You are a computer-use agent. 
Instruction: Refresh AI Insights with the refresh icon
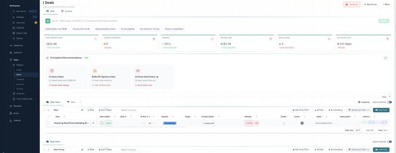385,58
